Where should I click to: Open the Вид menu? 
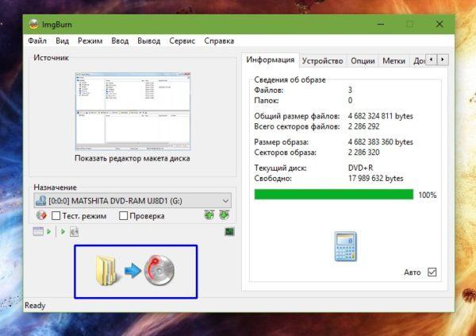(x=62, y=41)
